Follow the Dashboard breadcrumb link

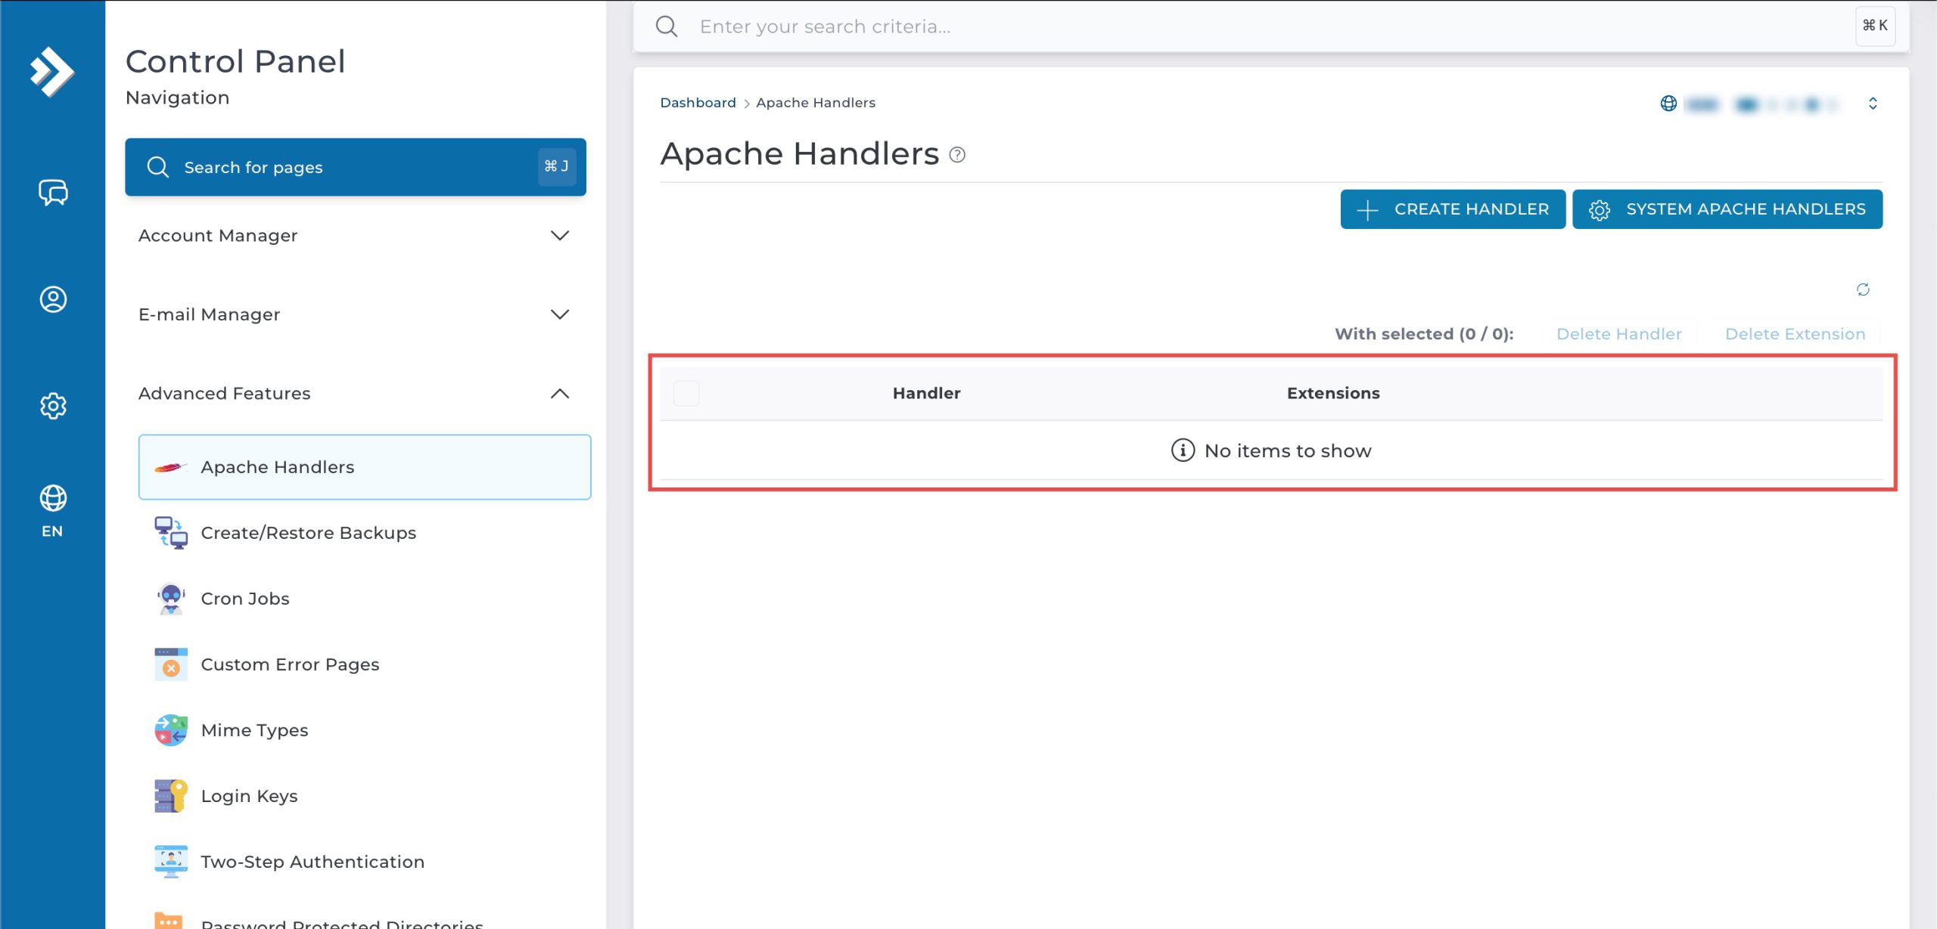[697, 103]
